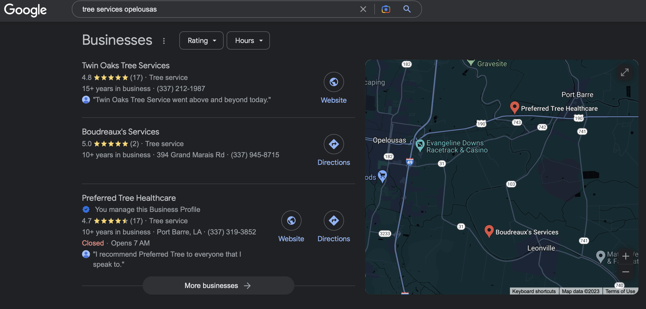The image size is (646, 309).
Task: Get directions to Boudreaux's Services
Action: click(334, 144)
